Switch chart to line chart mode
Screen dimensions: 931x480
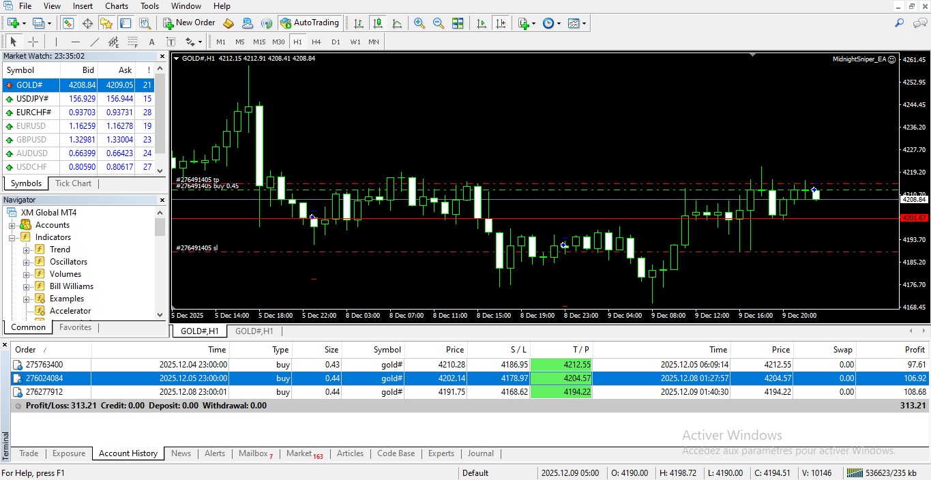click(397, 23)
